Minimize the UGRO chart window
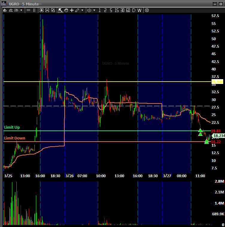Viewport: 225px width, 227px height. 215,4
